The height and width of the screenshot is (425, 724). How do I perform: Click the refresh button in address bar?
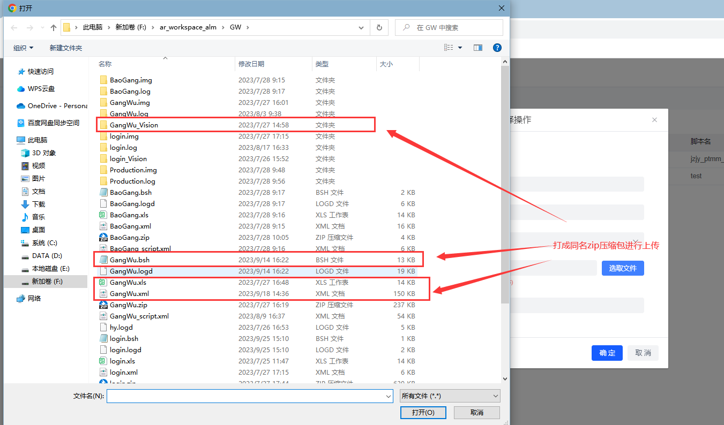(x=379, y=28)
